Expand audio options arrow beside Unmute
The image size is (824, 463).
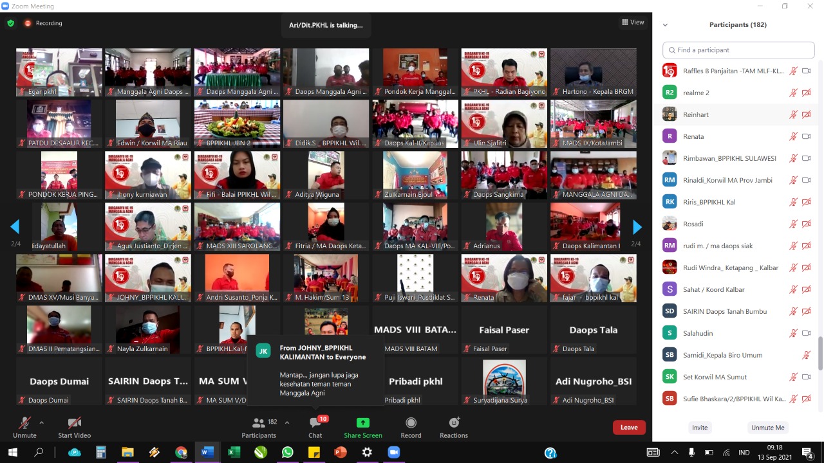click(x=42, y=422)
